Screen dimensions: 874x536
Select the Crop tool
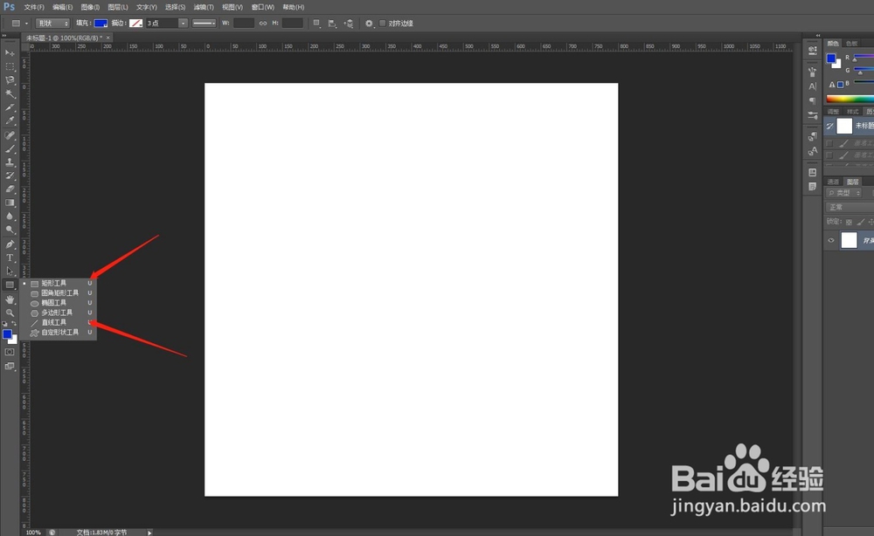click(x=10, y=107)
